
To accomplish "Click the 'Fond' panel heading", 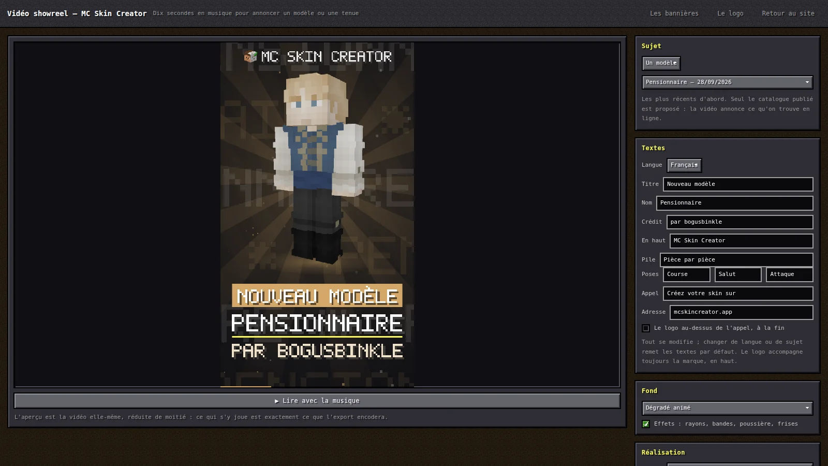I will [x=649, y=391].
